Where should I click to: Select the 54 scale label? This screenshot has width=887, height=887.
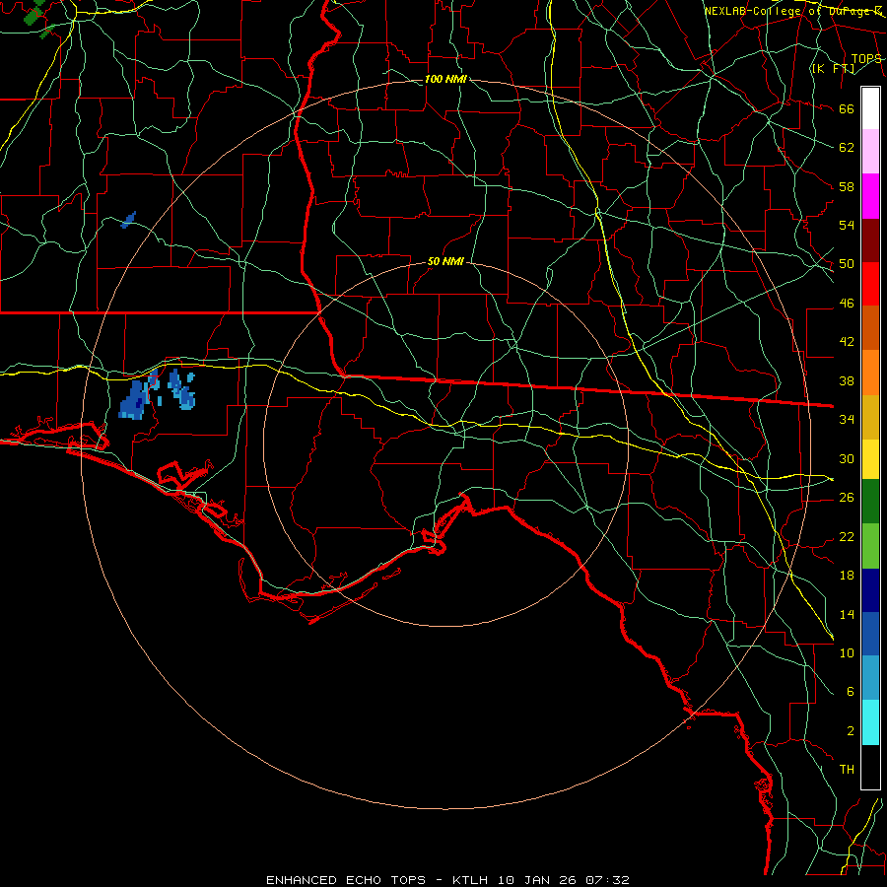point(847,225)
